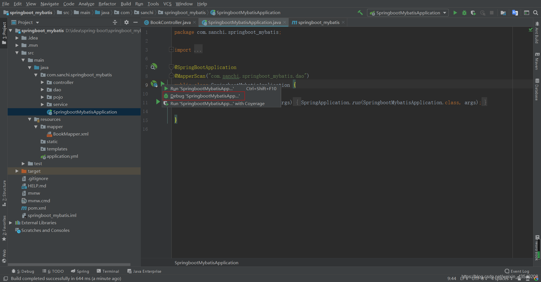The image size is (541, 282).
Task: Click the tool windows toggle icon in status bar
Action: tap(5, 279)
